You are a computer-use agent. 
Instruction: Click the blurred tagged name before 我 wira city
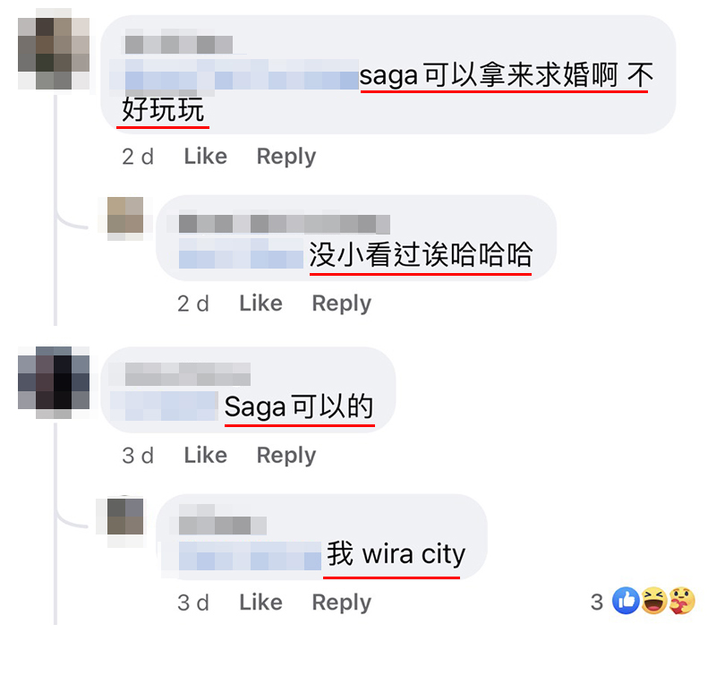click(x=251, y=556)
